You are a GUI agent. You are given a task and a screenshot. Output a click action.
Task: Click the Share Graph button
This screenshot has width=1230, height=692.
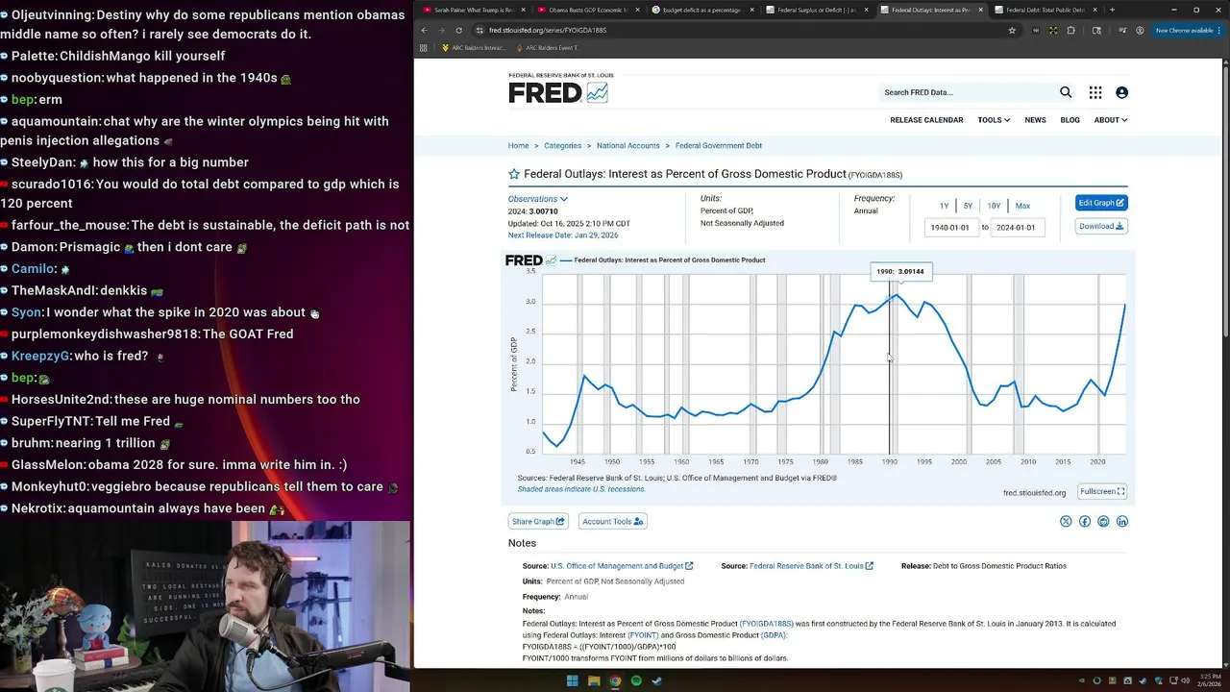[x=538, y=521]
